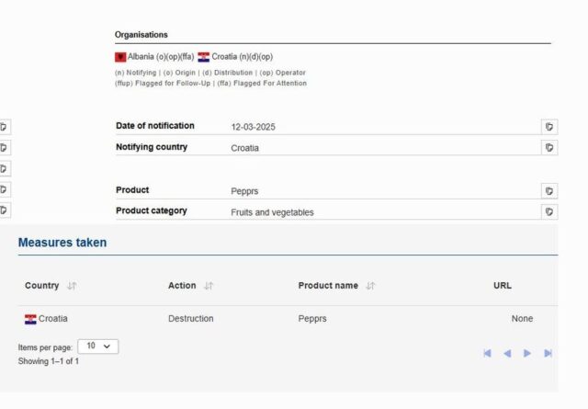588x409 pixels.
Task: Go to previous page of results
Action: (x=506, y=353)
